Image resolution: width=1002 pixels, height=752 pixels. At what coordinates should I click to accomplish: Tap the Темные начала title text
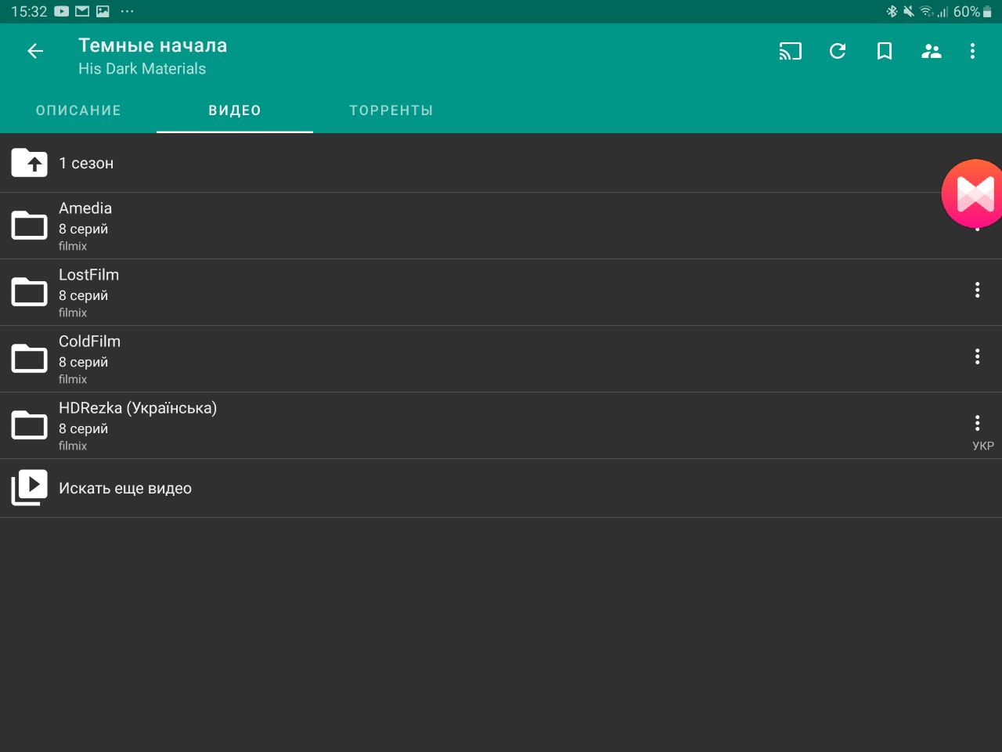click(153, 45)
